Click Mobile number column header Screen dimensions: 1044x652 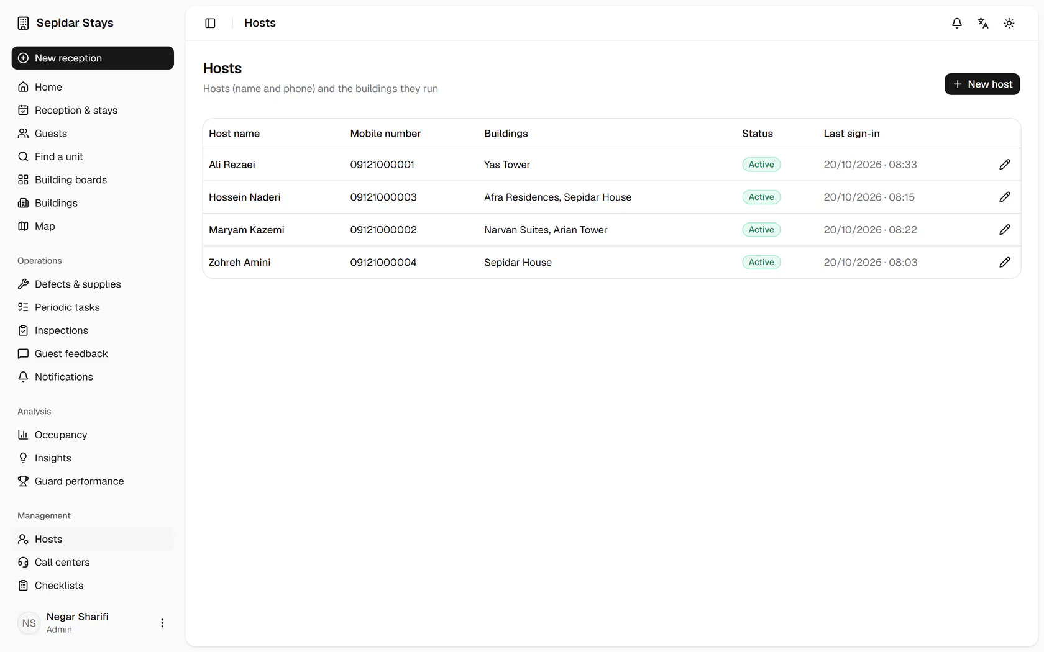pyautogui.click(x=385, y=134)
